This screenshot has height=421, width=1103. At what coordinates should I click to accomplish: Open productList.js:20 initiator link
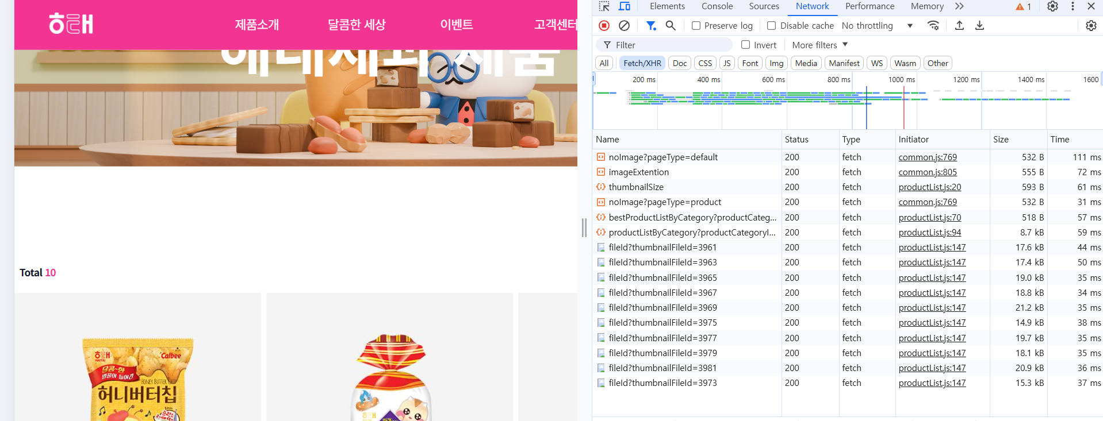[930, 187]
